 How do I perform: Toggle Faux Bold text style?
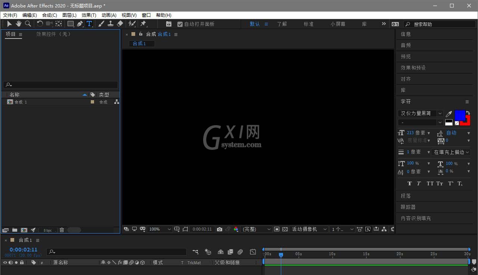pyautogui.click(x=410, y=183)
